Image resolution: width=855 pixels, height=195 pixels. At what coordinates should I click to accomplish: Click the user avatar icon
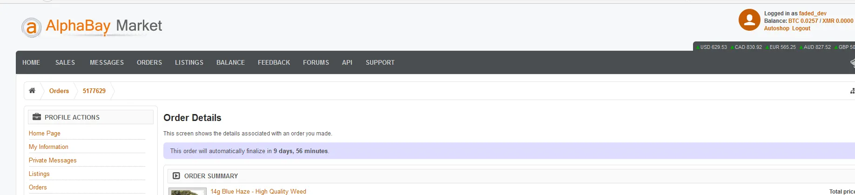[749, 20]
